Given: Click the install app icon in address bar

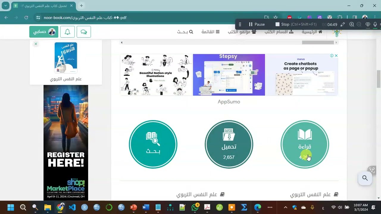Looking at the screenshot, I should click(266, 18).
